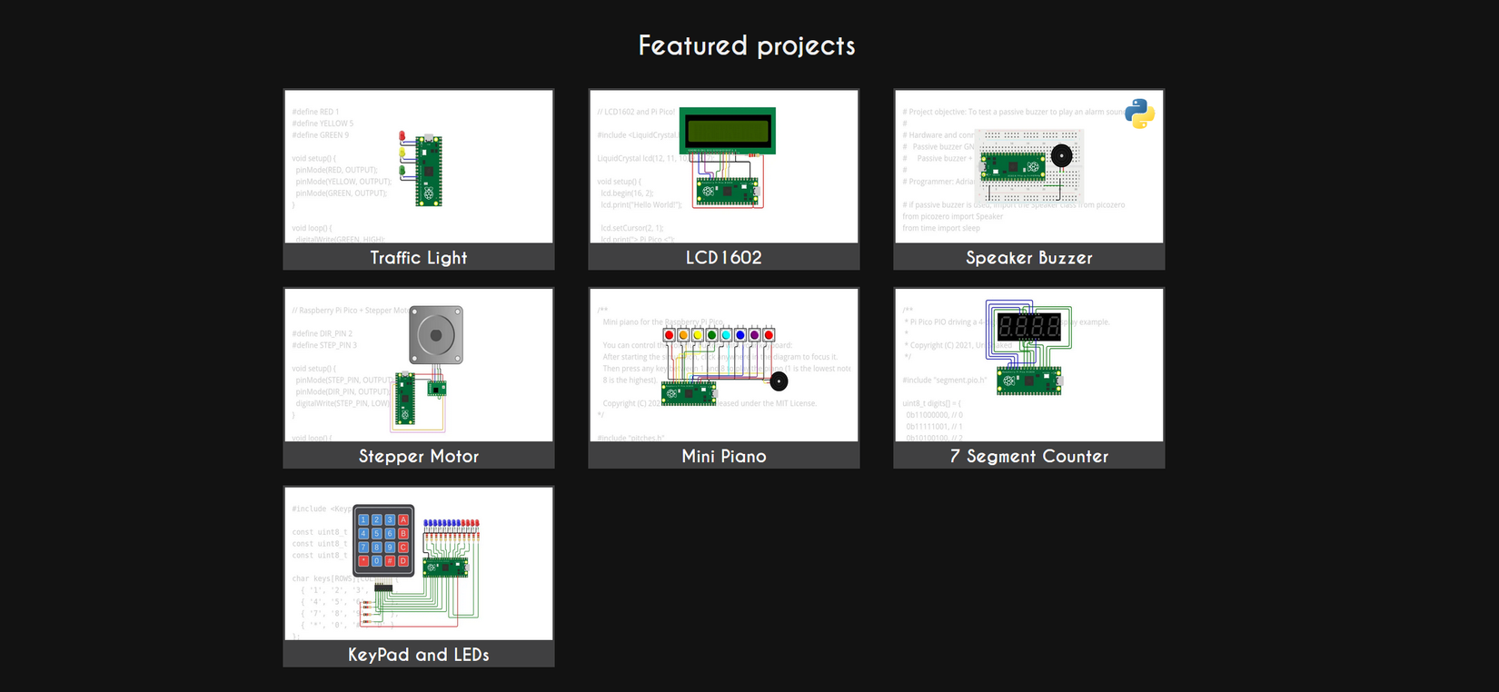
Task: Click the LED row in KeyPad and LEDs card
Action: click(x=452, y=525)
